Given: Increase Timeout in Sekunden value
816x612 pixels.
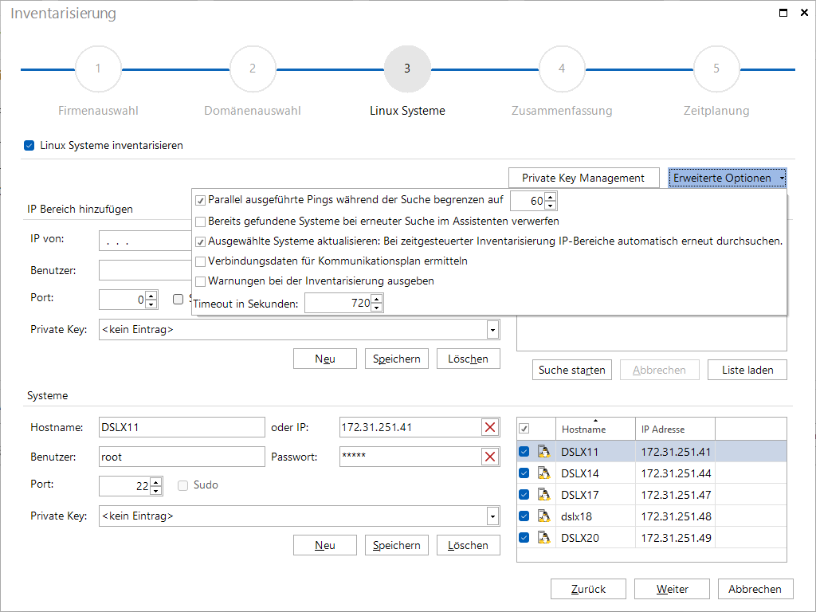Looking at the screenshot, I should (x=377, y=298).
